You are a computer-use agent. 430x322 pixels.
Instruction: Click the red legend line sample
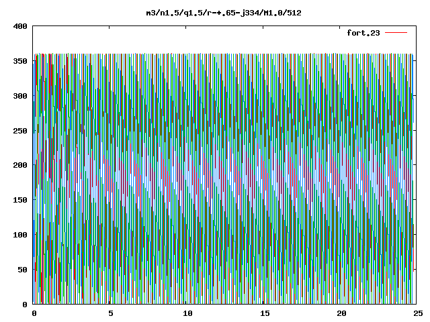[x=396, y=33]
